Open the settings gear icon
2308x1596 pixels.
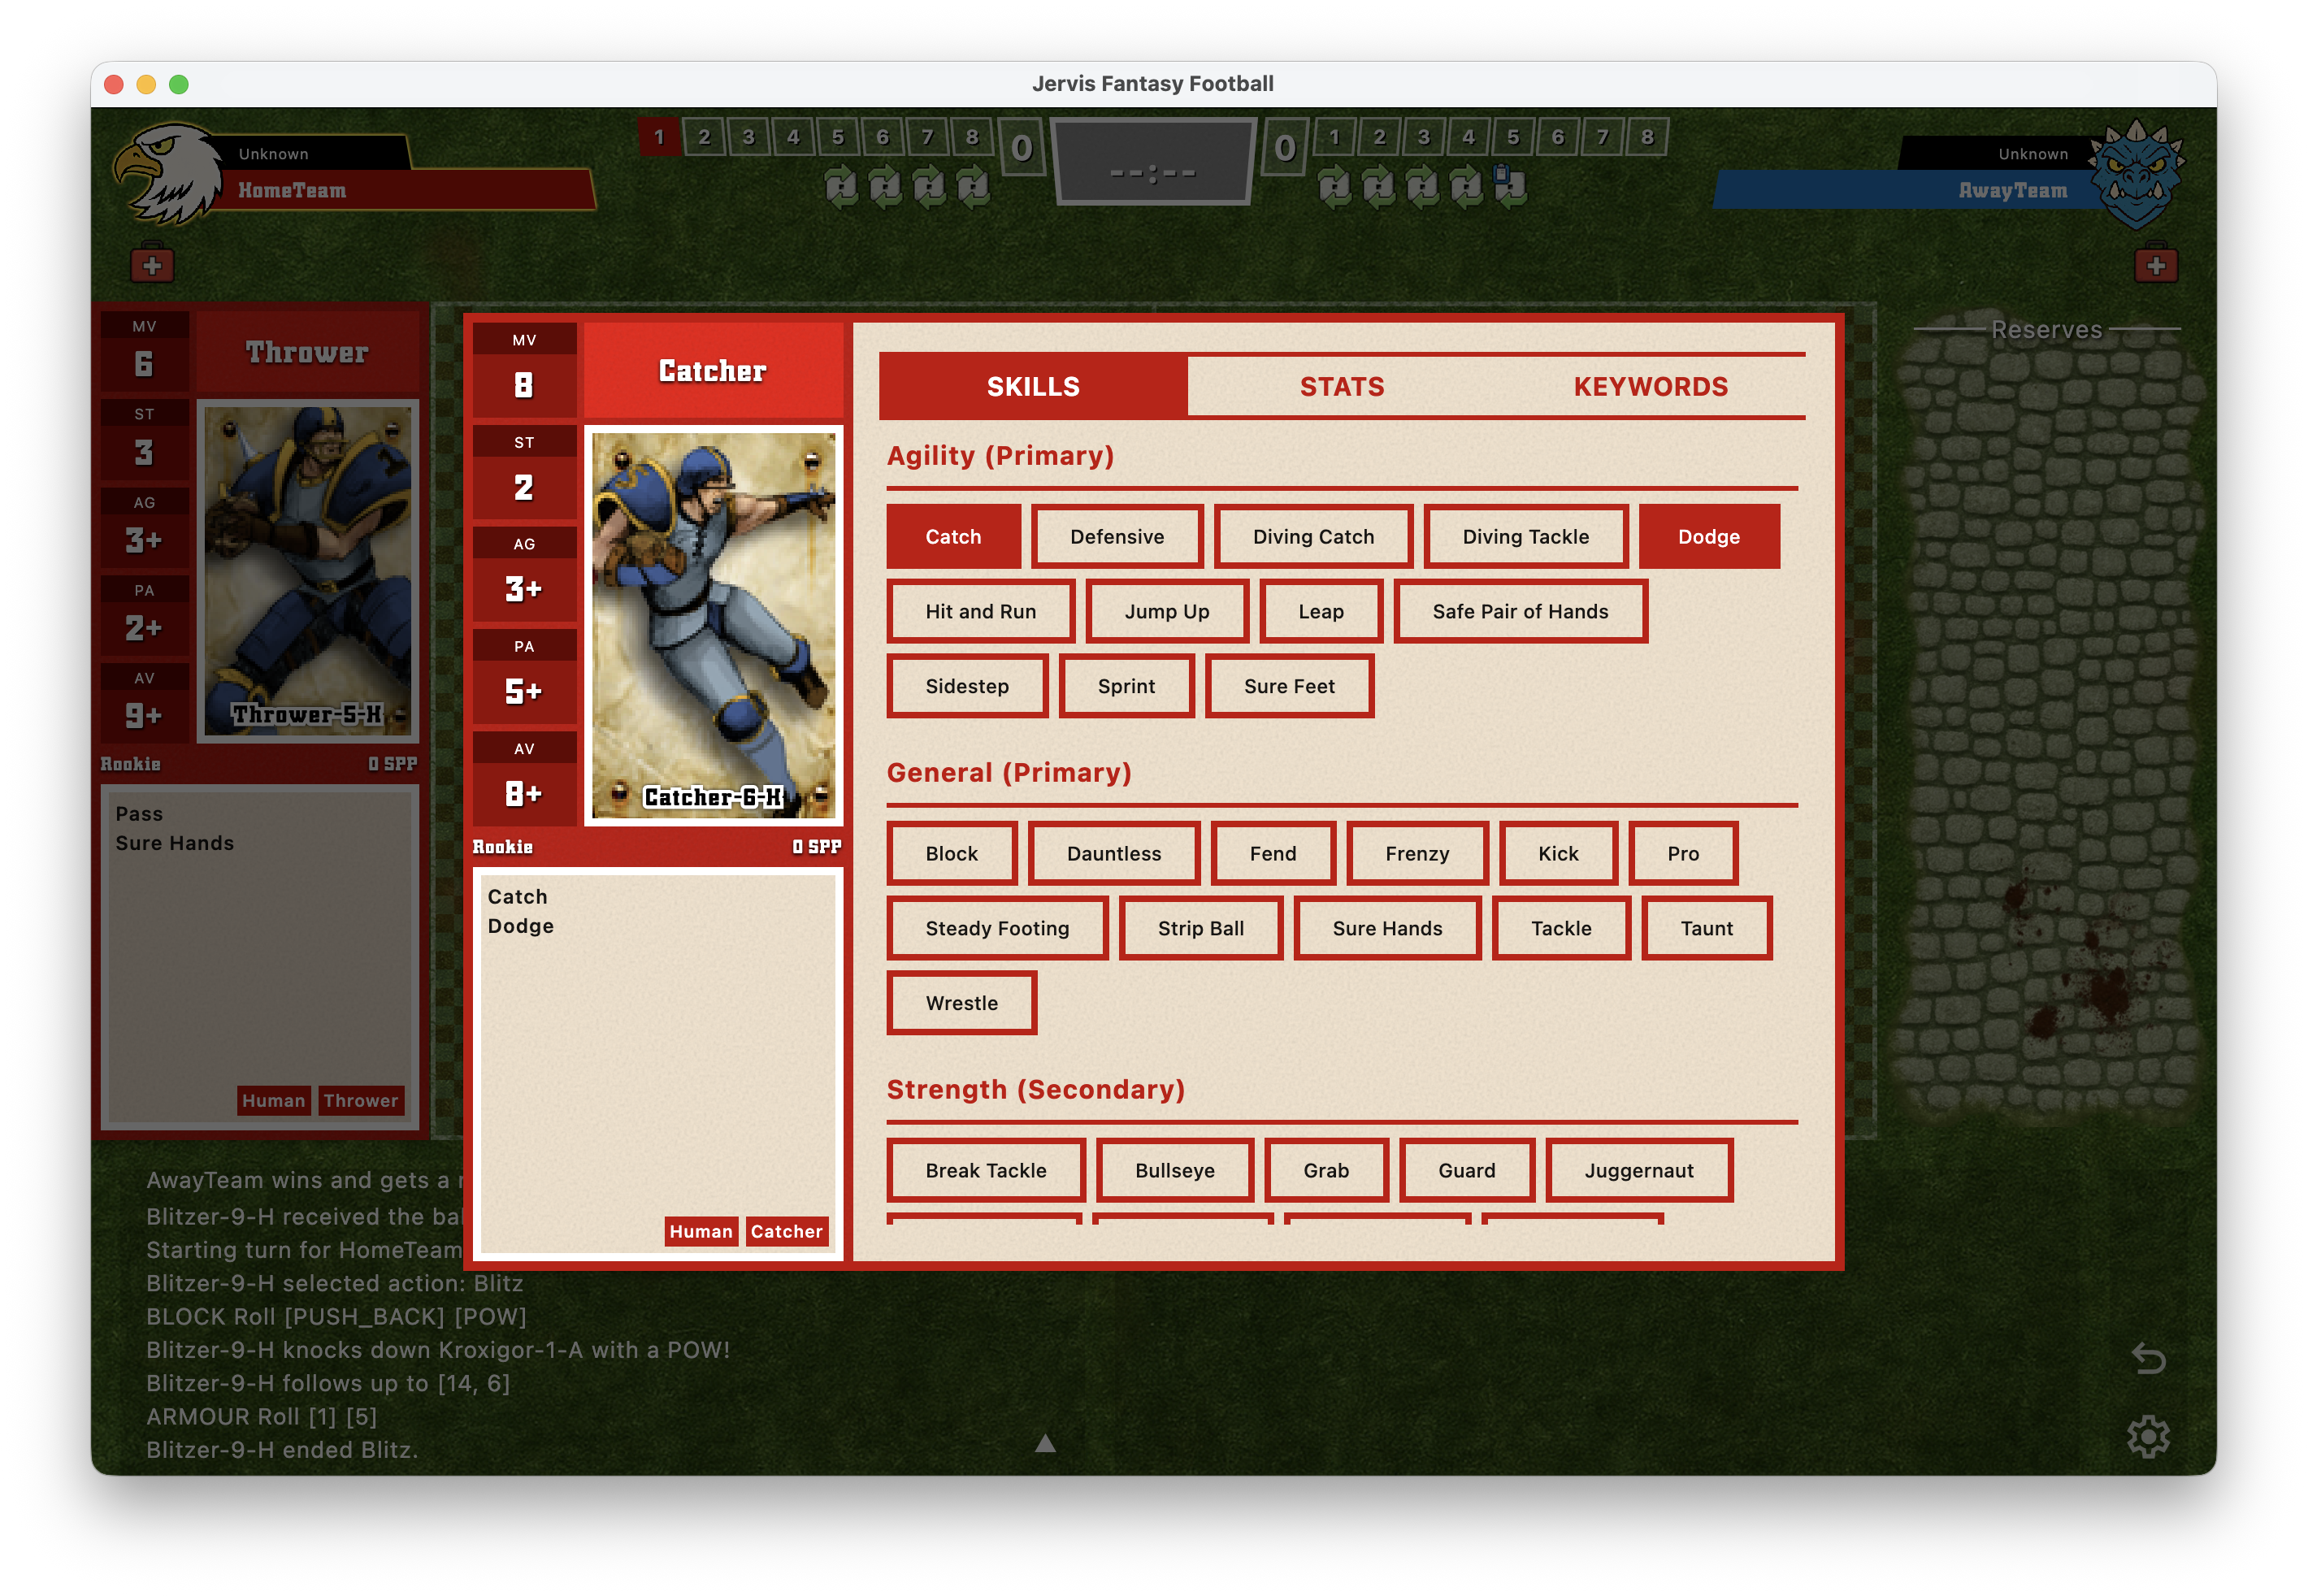(x=2148, y=1437)
